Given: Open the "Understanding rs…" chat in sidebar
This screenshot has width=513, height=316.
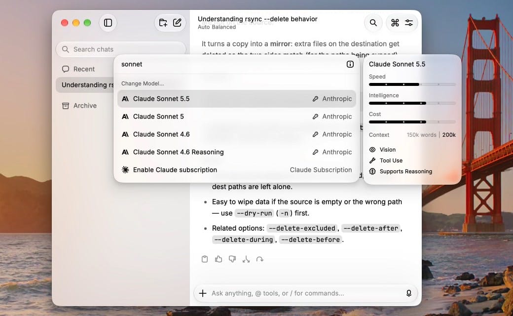Looking at the screenshot, I should point(85,85).
